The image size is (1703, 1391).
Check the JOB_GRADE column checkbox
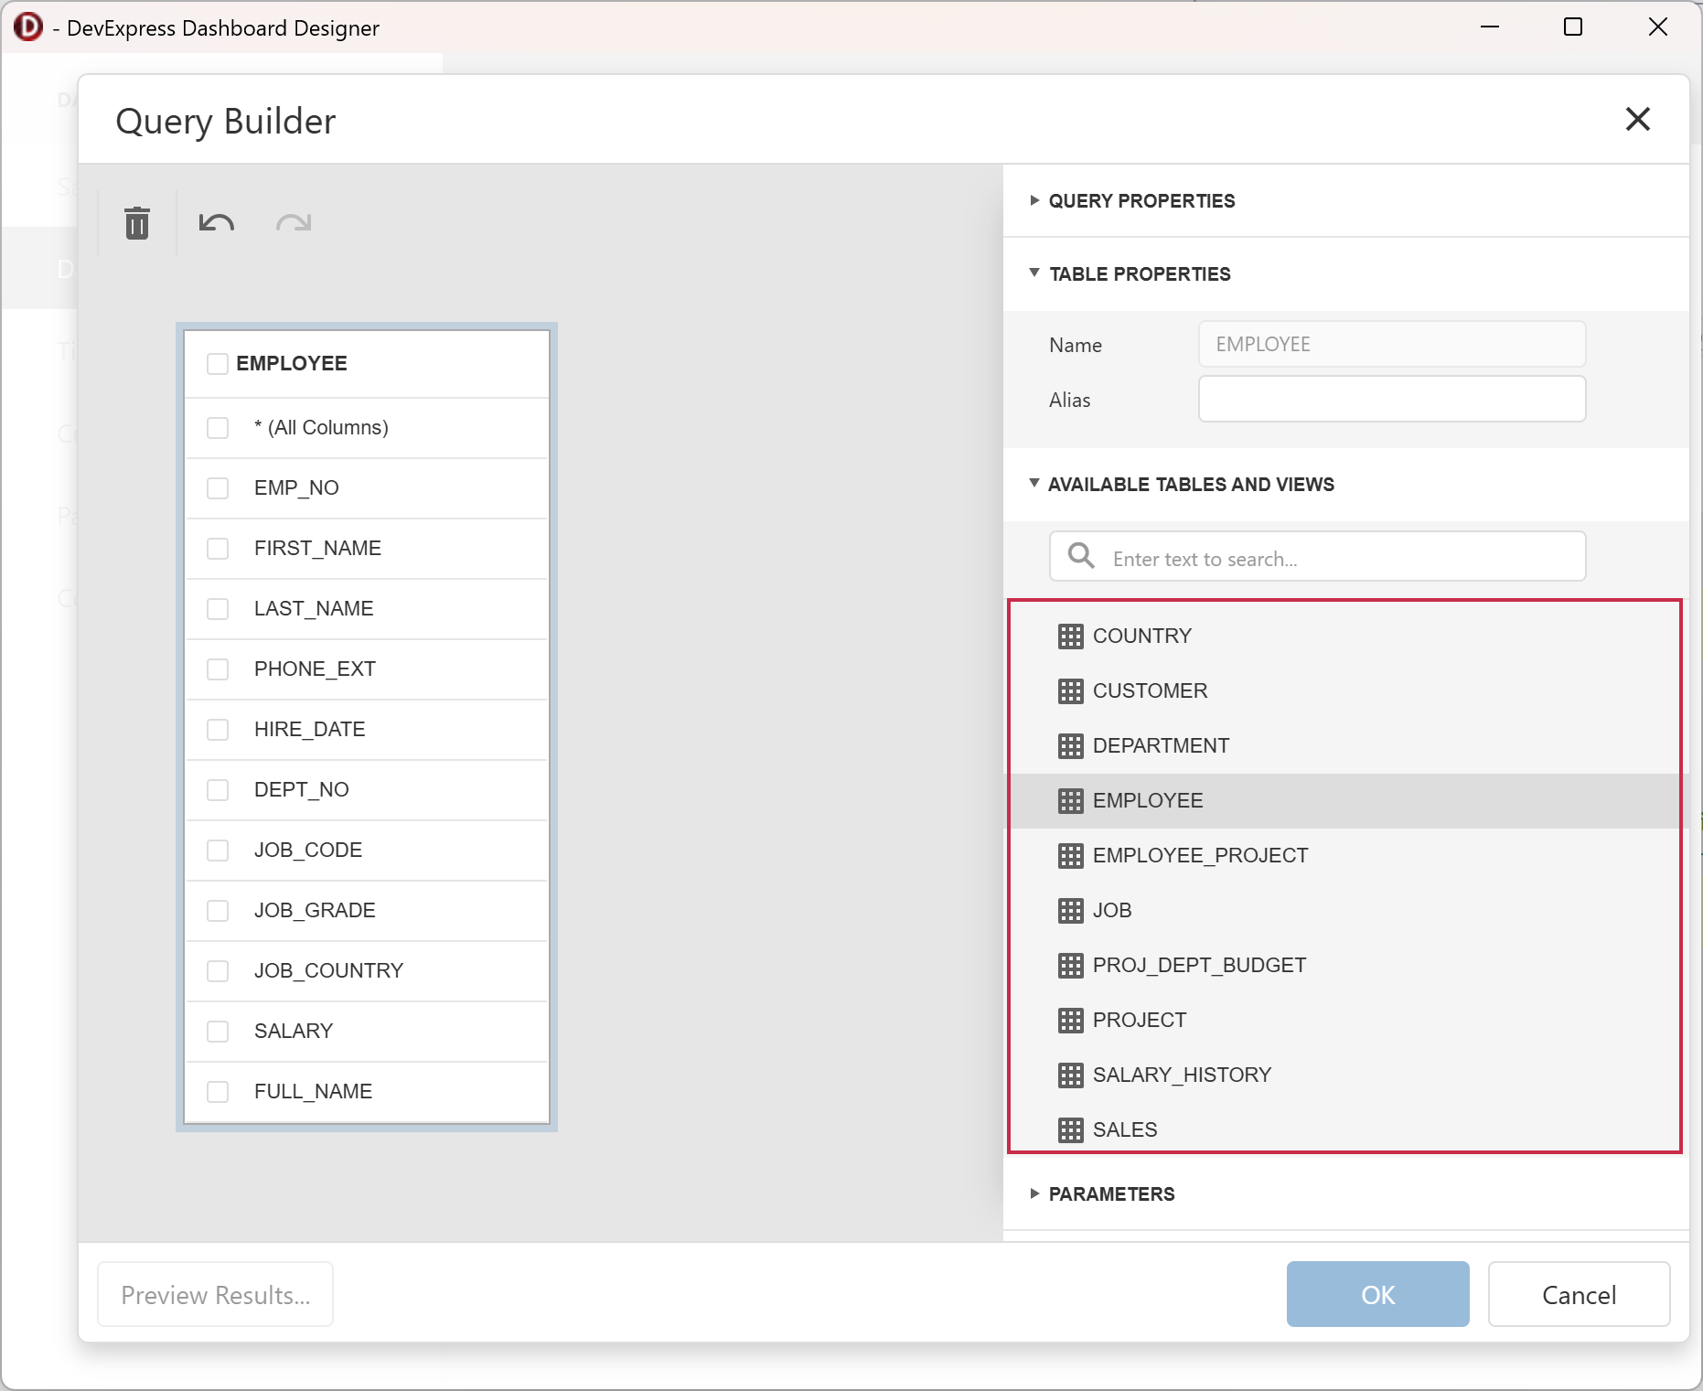click(218, 911)
